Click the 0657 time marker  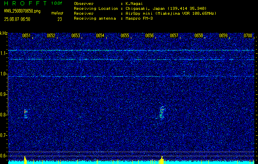point(174,36)
